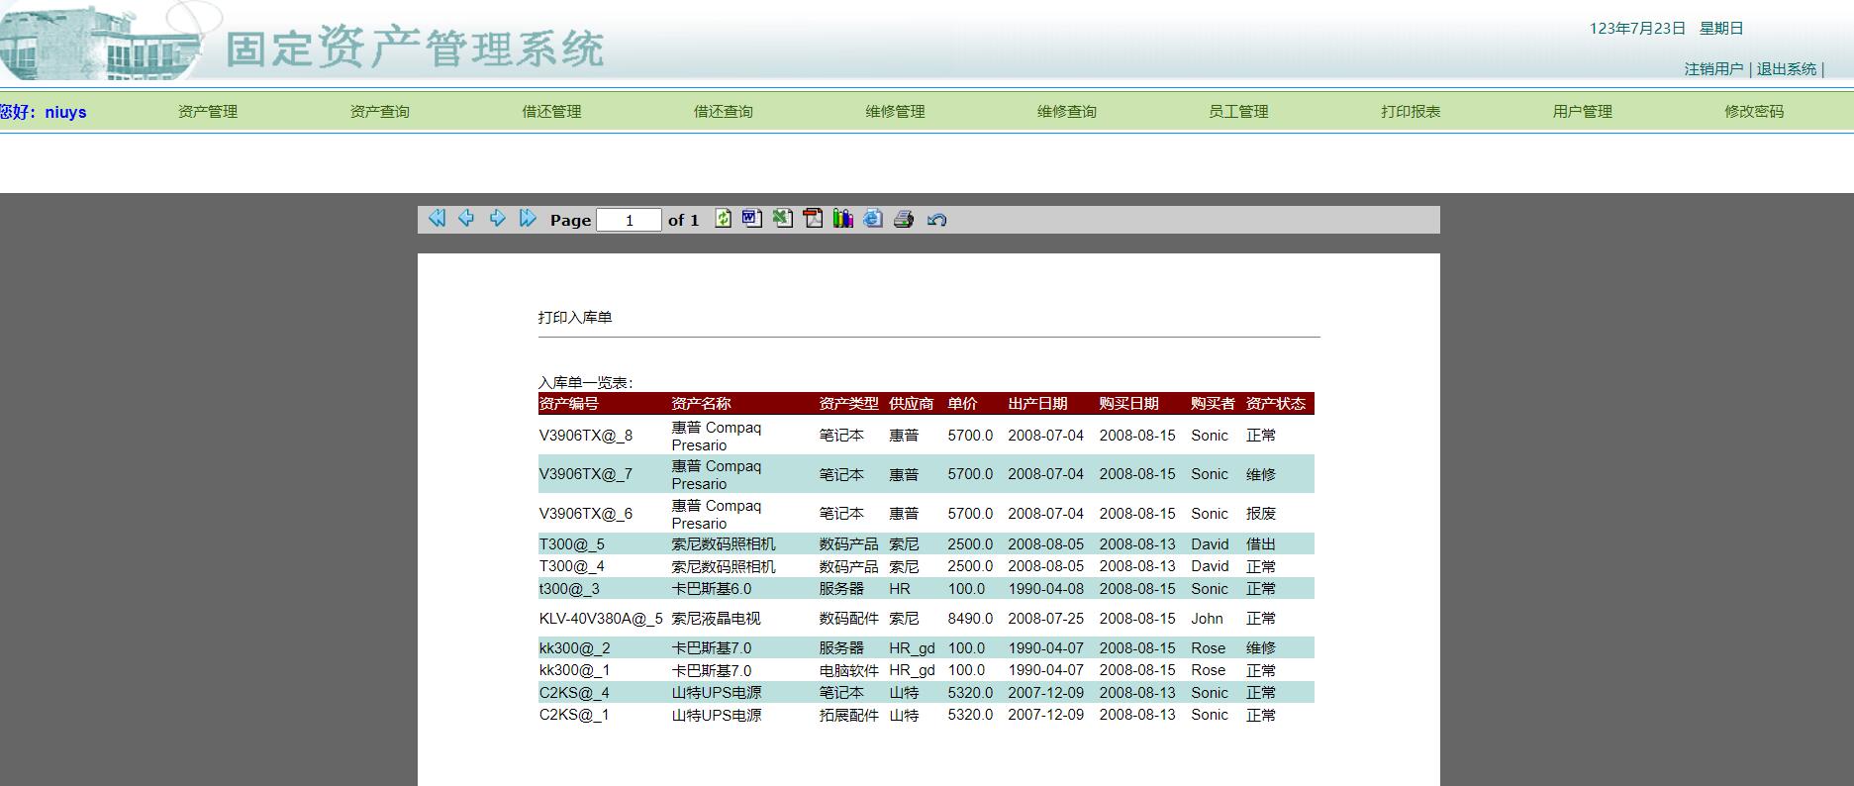This screenshot has height=786, width=1854.
Task: Click 报废 status of V3906TX@_6
Action: (1261, 514)
